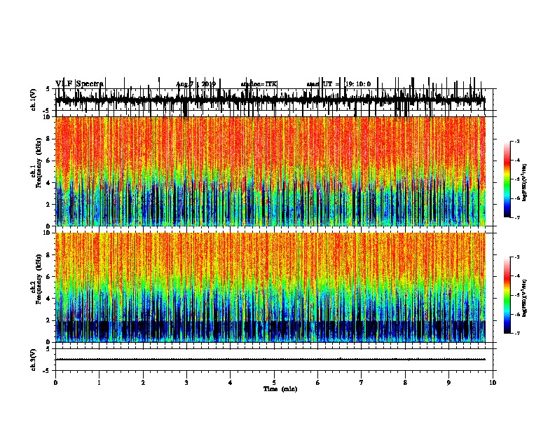
Task: Click the "-3" tick on ch.1 colorbar
Action: (x=517, y=142)
